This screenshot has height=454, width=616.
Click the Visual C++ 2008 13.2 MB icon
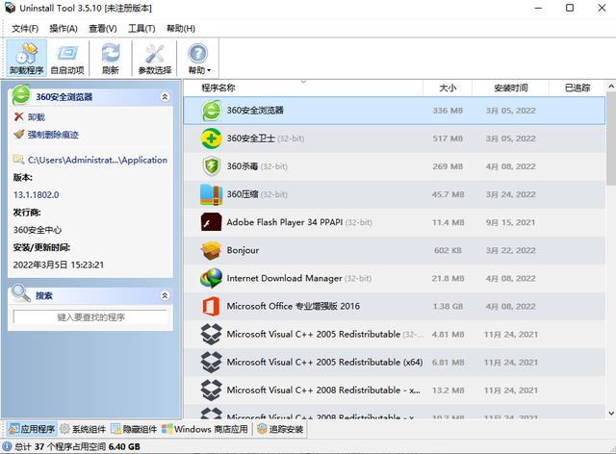point(212,390)
